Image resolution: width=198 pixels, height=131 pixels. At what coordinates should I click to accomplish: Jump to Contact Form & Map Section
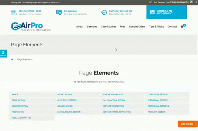pyautogui.click(x=117, y=112)
